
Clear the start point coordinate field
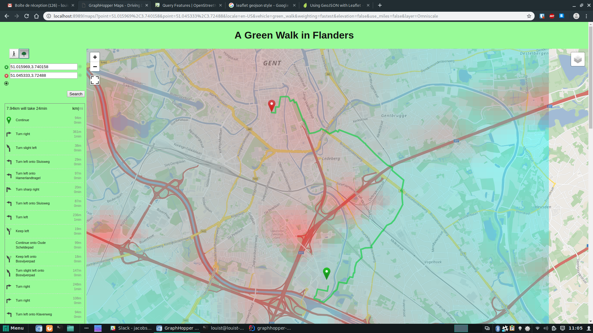tap(80, 67)
